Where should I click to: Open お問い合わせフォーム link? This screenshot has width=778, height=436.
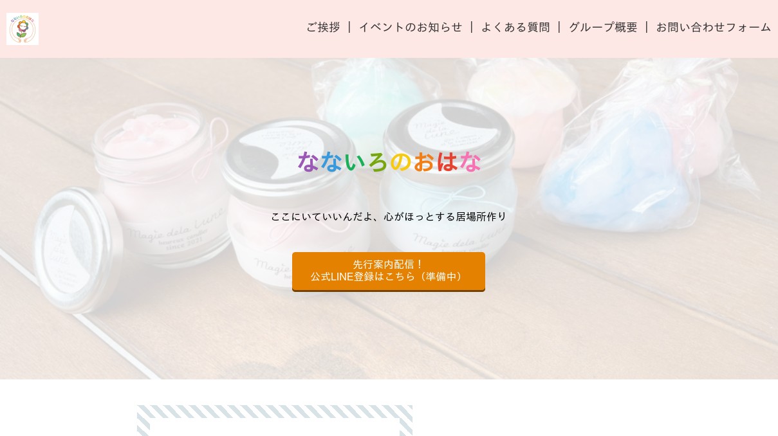click(714, 27)
